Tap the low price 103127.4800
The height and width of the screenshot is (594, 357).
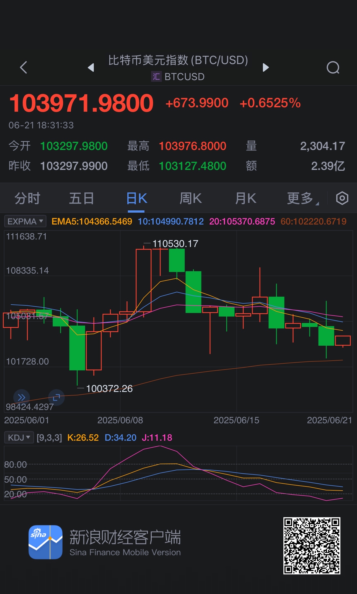[x=193, y=166]
